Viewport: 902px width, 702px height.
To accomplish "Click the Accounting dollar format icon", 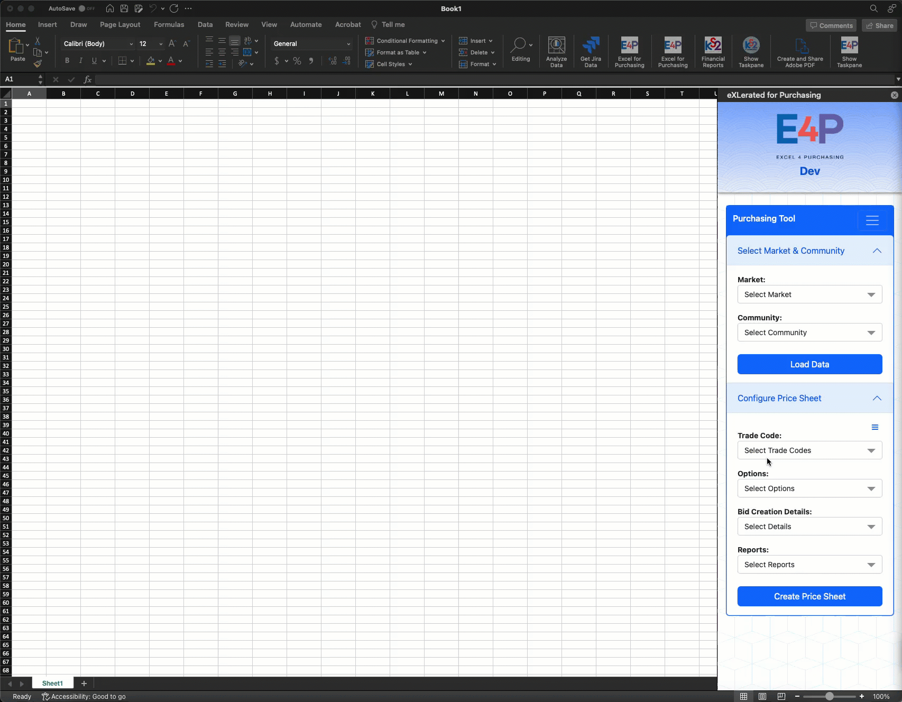I will 277,61.
